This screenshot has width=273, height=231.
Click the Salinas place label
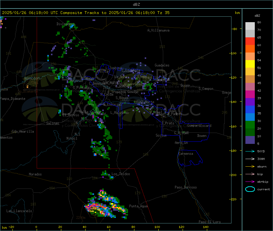point(52,123)
